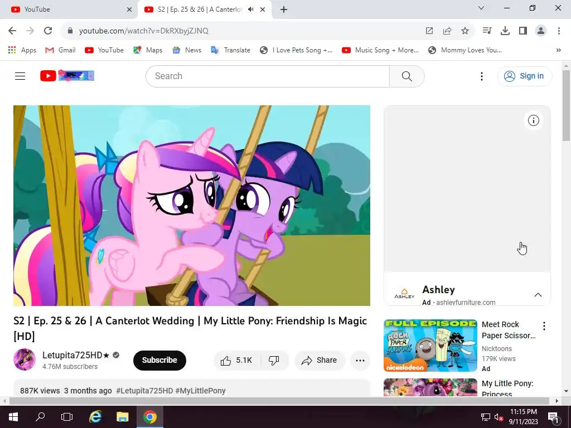
Task: Click Letupita725HD channel avatar
Action: tap(25, 359)
